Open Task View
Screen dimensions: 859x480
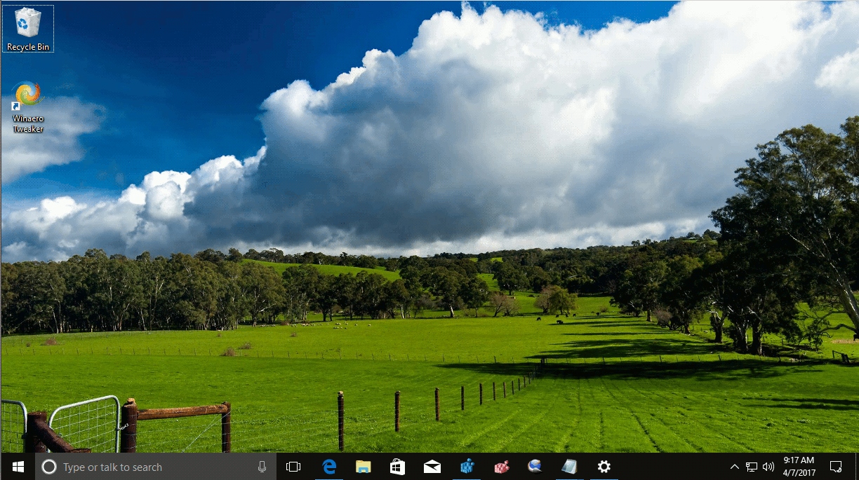[x=293, y=466]
